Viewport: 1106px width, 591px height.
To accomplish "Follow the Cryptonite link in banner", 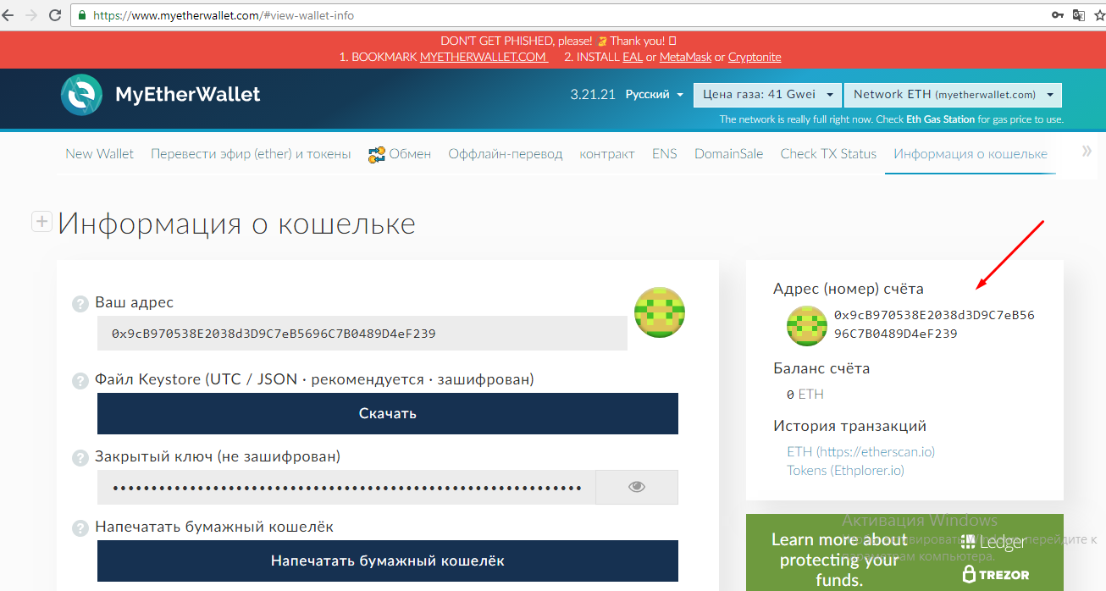I will pos(755,57).
